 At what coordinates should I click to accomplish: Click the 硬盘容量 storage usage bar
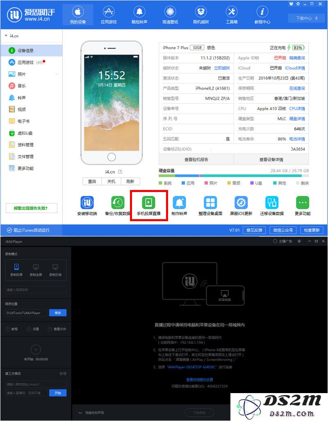coord(234,176)
